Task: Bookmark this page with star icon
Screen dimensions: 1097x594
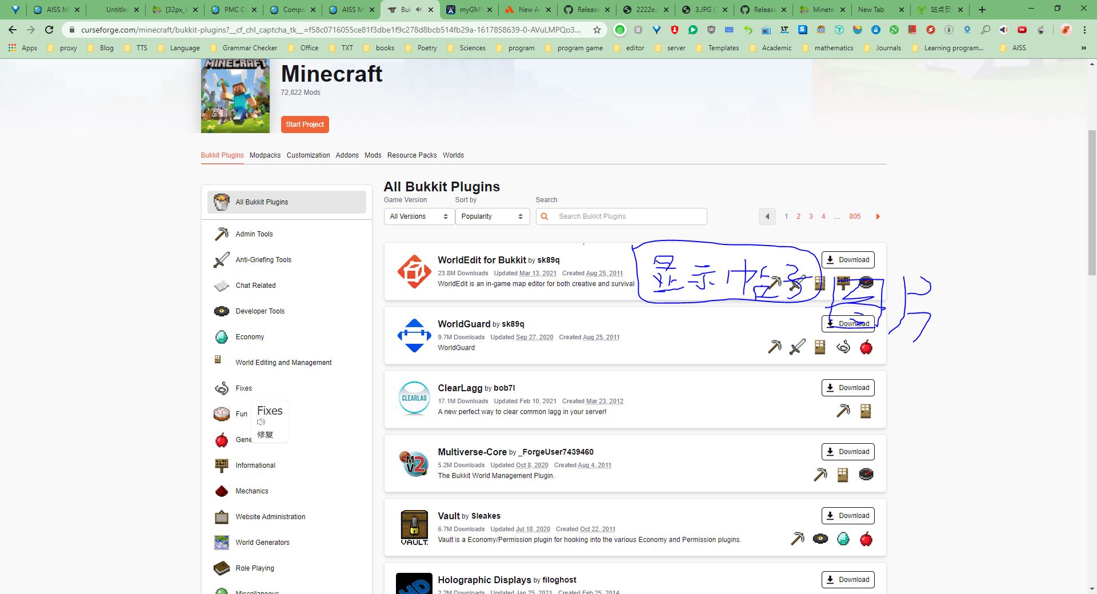Action: point(597,30)
